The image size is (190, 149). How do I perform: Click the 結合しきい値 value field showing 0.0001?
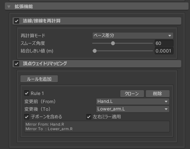pyautogui.click(x=164, y=51)
